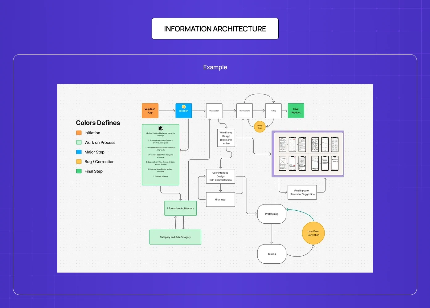This screenshot has width=430, height=308.
Task: Open the INFORMATION ARCHITECTURE title banner
Action: coord(215,29)
